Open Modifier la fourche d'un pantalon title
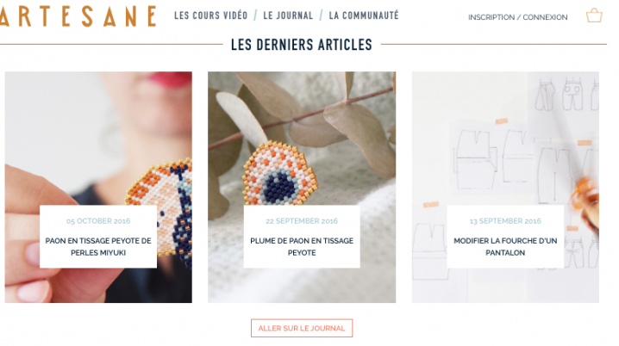This screenshot has width=619, height=346. (x=505, y=246)
